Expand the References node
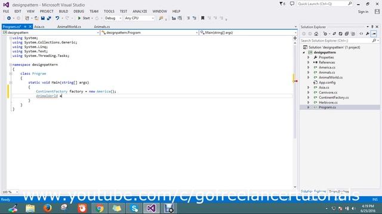 [x=309, y=62]
